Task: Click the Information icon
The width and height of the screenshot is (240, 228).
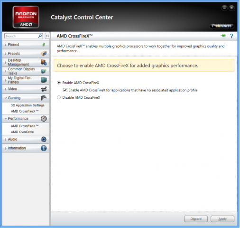Action: point(44,148)
